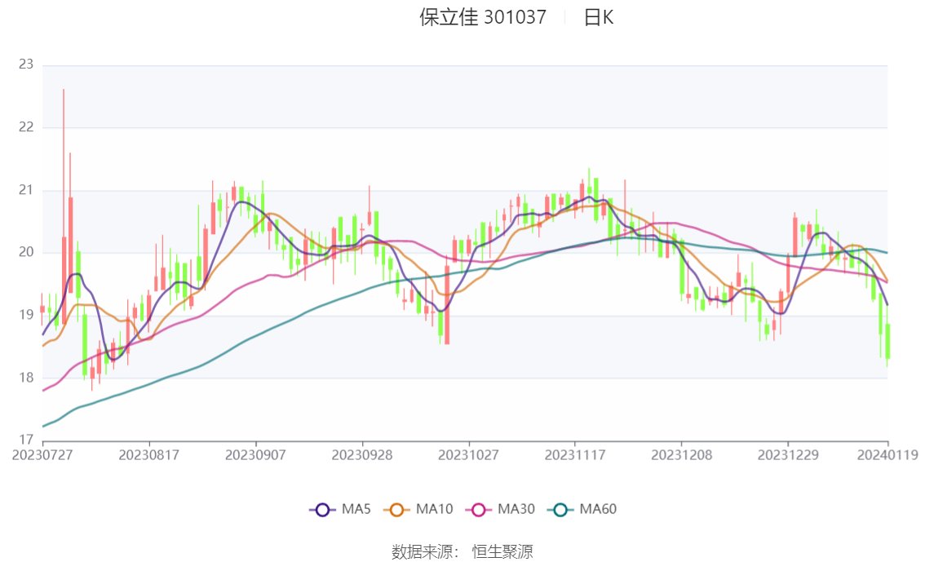Click y-axis value 21
Image resolution: width=925 pixels, height=562 pixels.
[26, 190]
